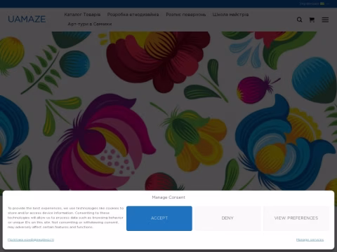The width and height of the screenshot is (337, 252).
Task: Open VIEW PREFERENCES in consent dialog
Action: click(296, 218)
